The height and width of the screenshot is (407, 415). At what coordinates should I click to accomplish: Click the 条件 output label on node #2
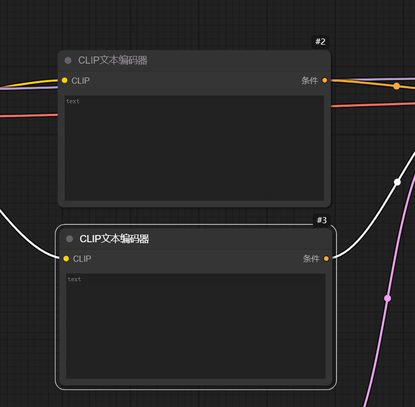(310, 81)
